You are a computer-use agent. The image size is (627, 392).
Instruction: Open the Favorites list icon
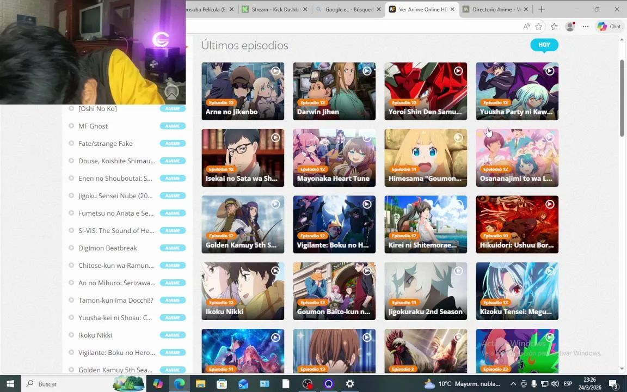point(554,27)
